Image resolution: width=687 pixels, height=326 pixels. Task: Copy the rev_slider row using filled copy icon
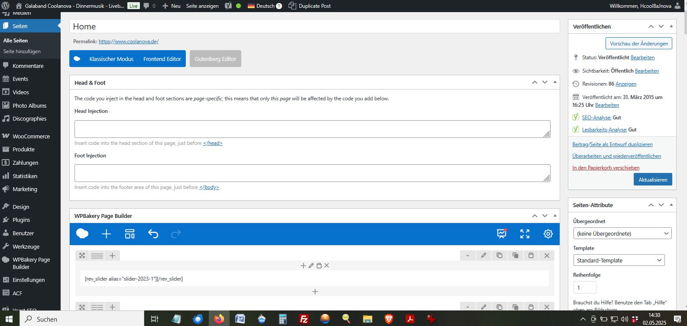point(515,256)
